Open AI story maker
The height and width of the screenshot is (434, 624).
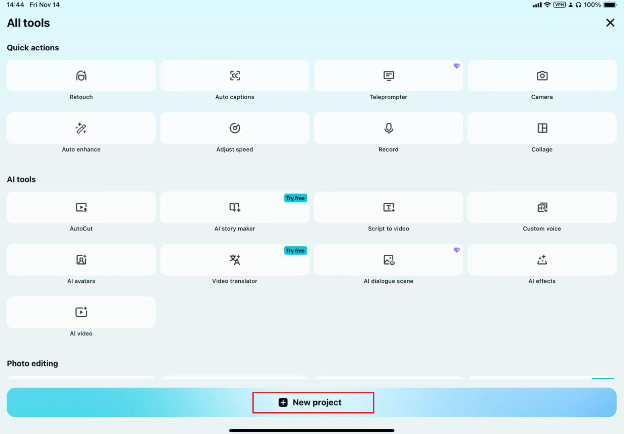click(x=235, y=207)
